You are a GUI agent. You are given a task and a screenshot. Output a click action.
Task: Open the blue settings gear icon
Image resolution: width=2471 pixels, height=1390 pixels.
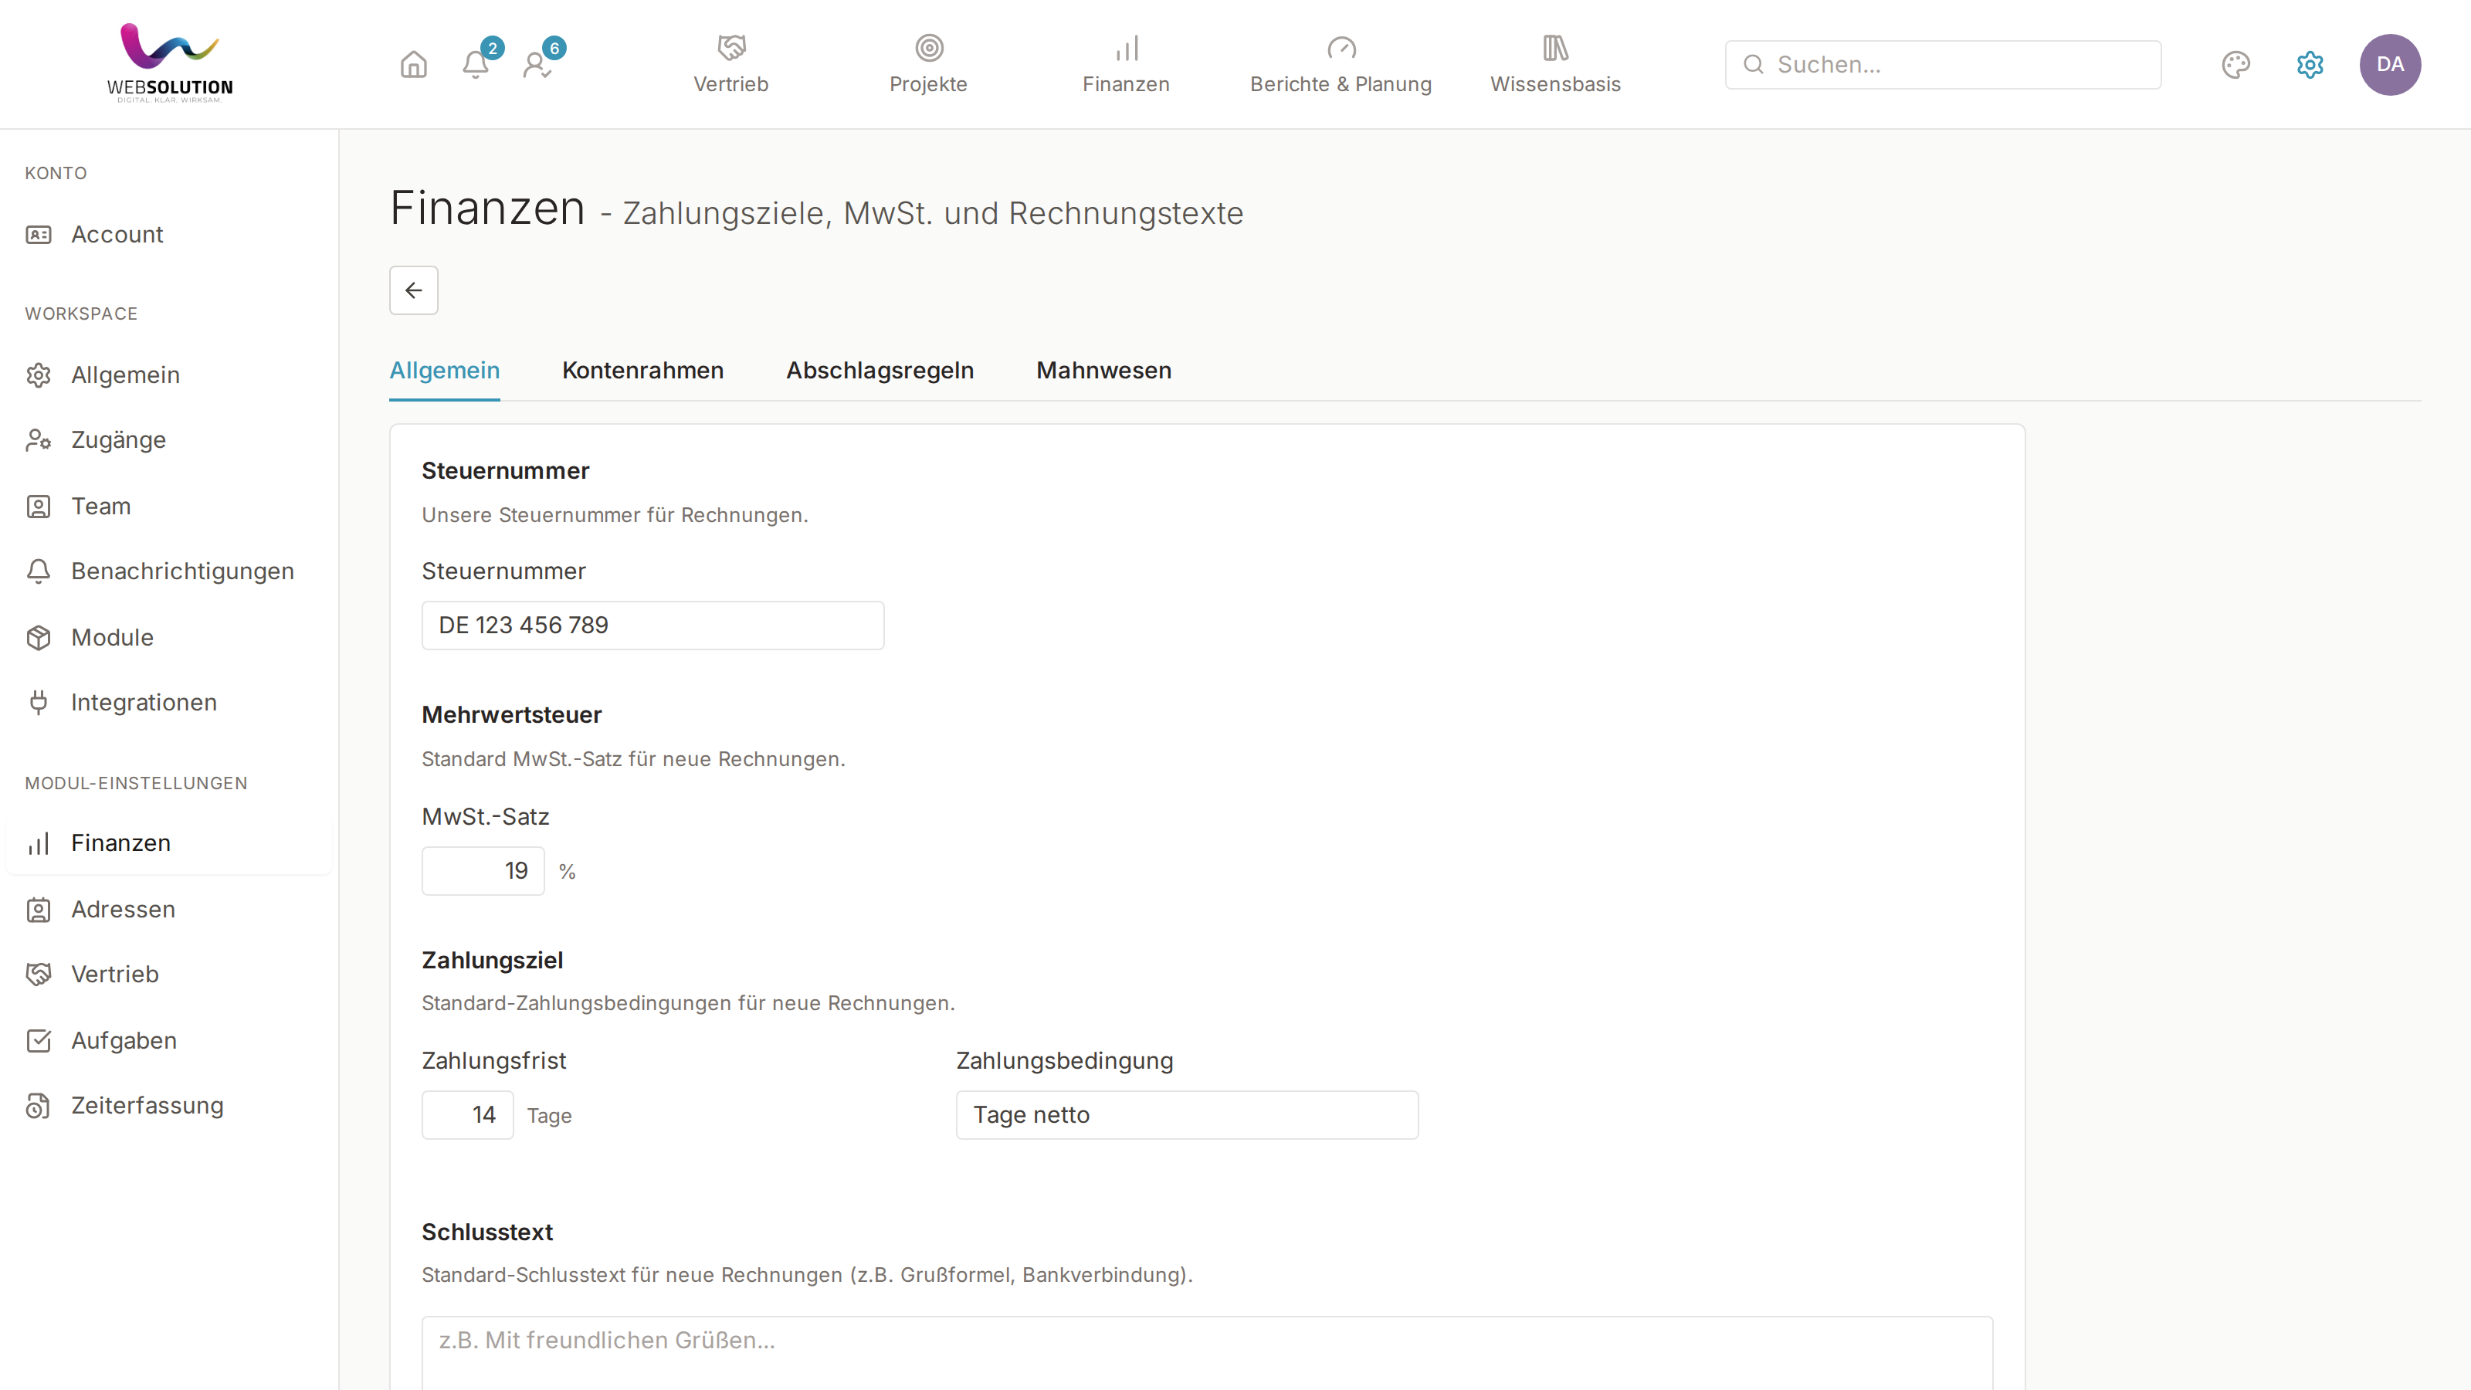point(2310,64)
